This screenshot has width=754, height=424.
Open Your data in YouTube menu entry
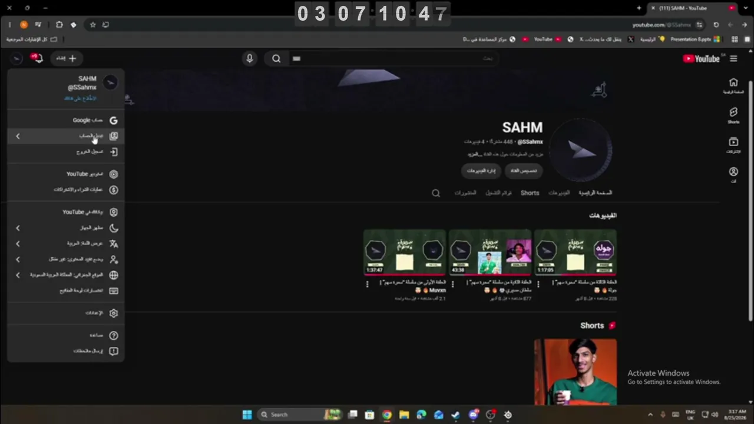pyautogui.click(x=66, y=212)
